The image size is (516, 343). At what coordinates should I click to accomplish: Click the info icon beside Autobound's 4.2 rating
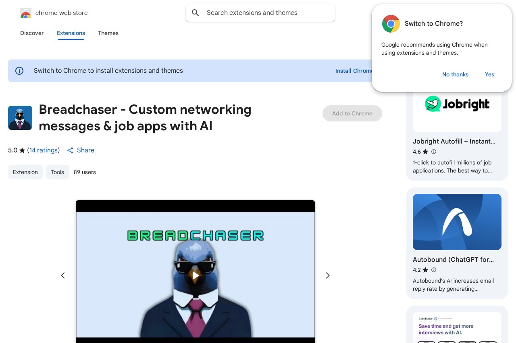coord(434,270)
